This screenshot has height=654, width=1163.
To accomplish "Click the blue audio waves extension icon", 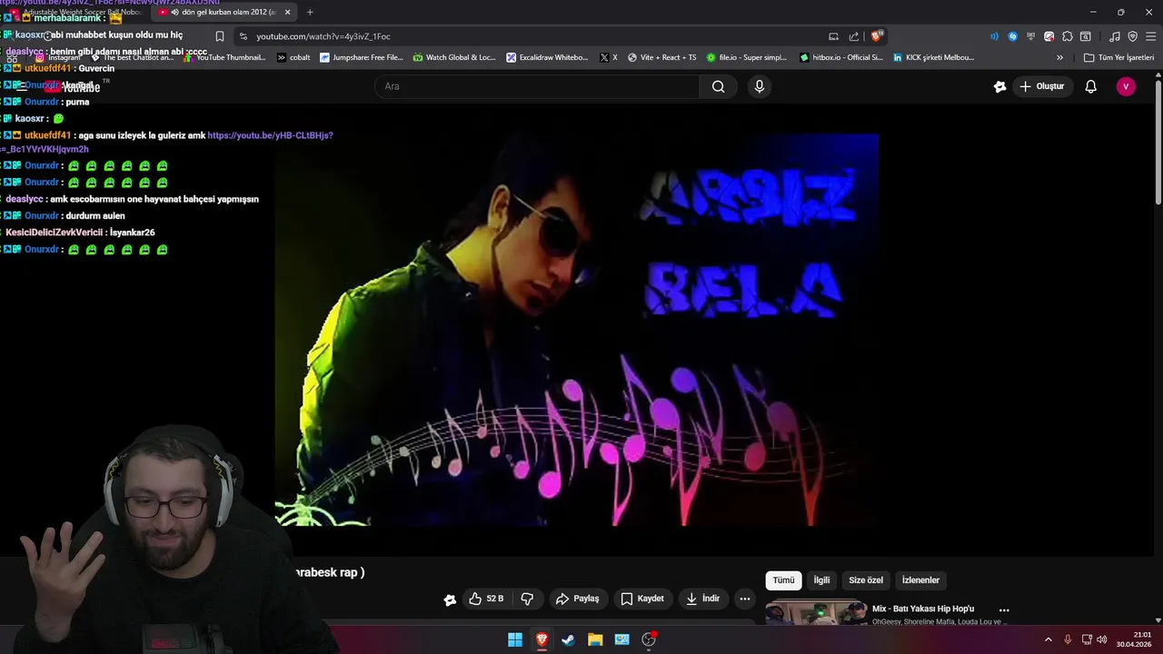I will click(x=994, y=36).
